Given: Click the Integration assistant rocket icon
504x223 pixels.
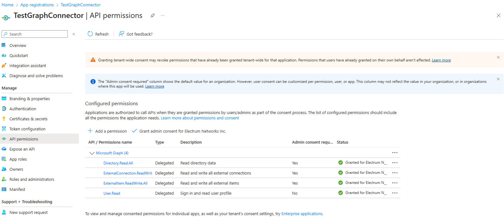Looking at the screenshot, I should tap(4, 65).
